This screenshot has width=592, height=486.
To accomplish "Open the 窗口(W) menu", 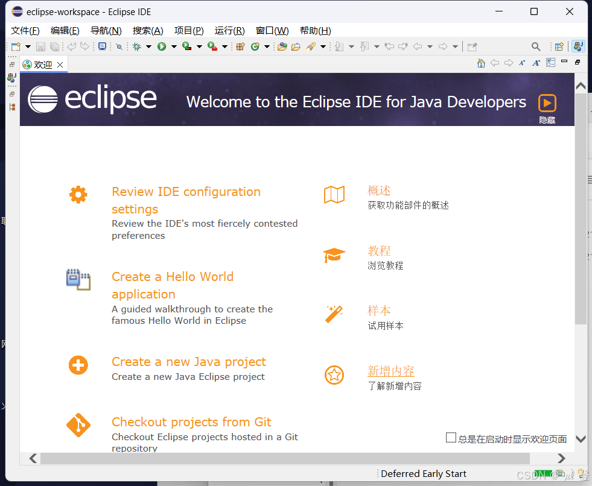I will pos(272,31).
